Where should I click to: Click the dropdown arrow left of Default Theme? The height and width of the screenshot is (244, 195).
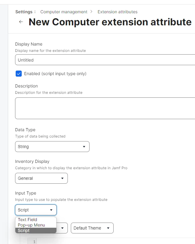tap(62, 228)
